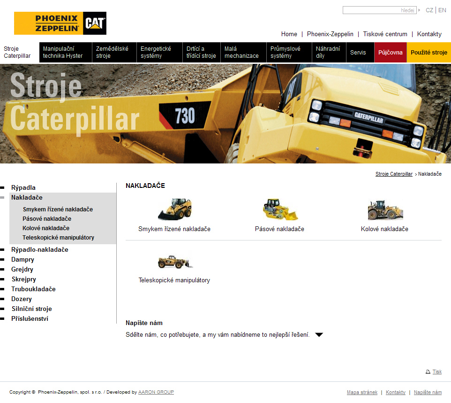Select Stroje Caterpillar main menu tab
The image size is (451, 403).
click(x=20, y=52)
